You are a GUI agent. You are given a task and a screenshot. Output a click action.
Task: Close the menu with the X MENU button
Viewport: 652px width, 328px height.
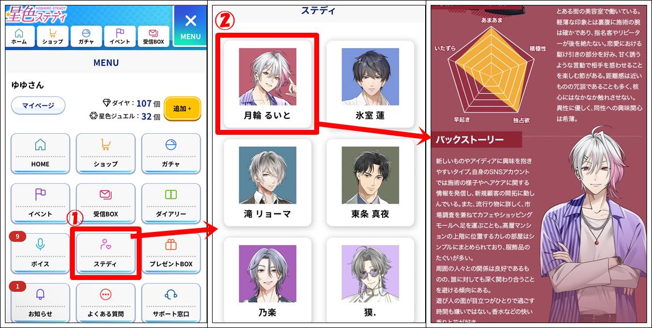coord(190,27)
